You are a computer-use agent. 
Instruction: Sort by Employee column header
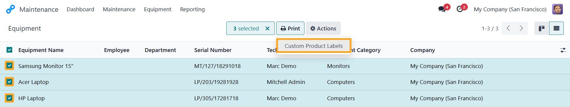(117, 50)
